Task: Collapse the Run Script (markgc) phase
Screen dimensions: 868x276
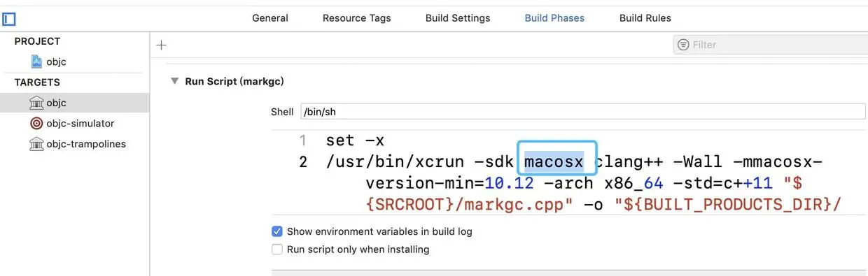Action: (174, 81)
